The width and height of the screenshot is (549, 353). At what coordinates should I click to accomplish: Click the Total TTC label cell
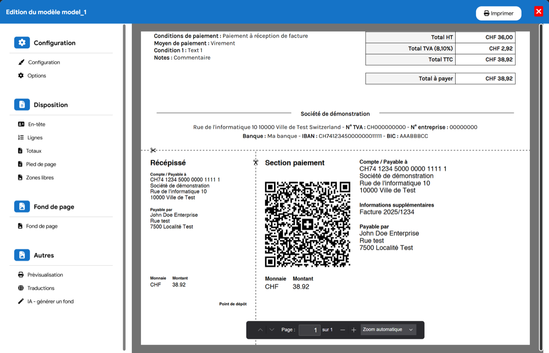pyautogui.click(x=410, y=59)
